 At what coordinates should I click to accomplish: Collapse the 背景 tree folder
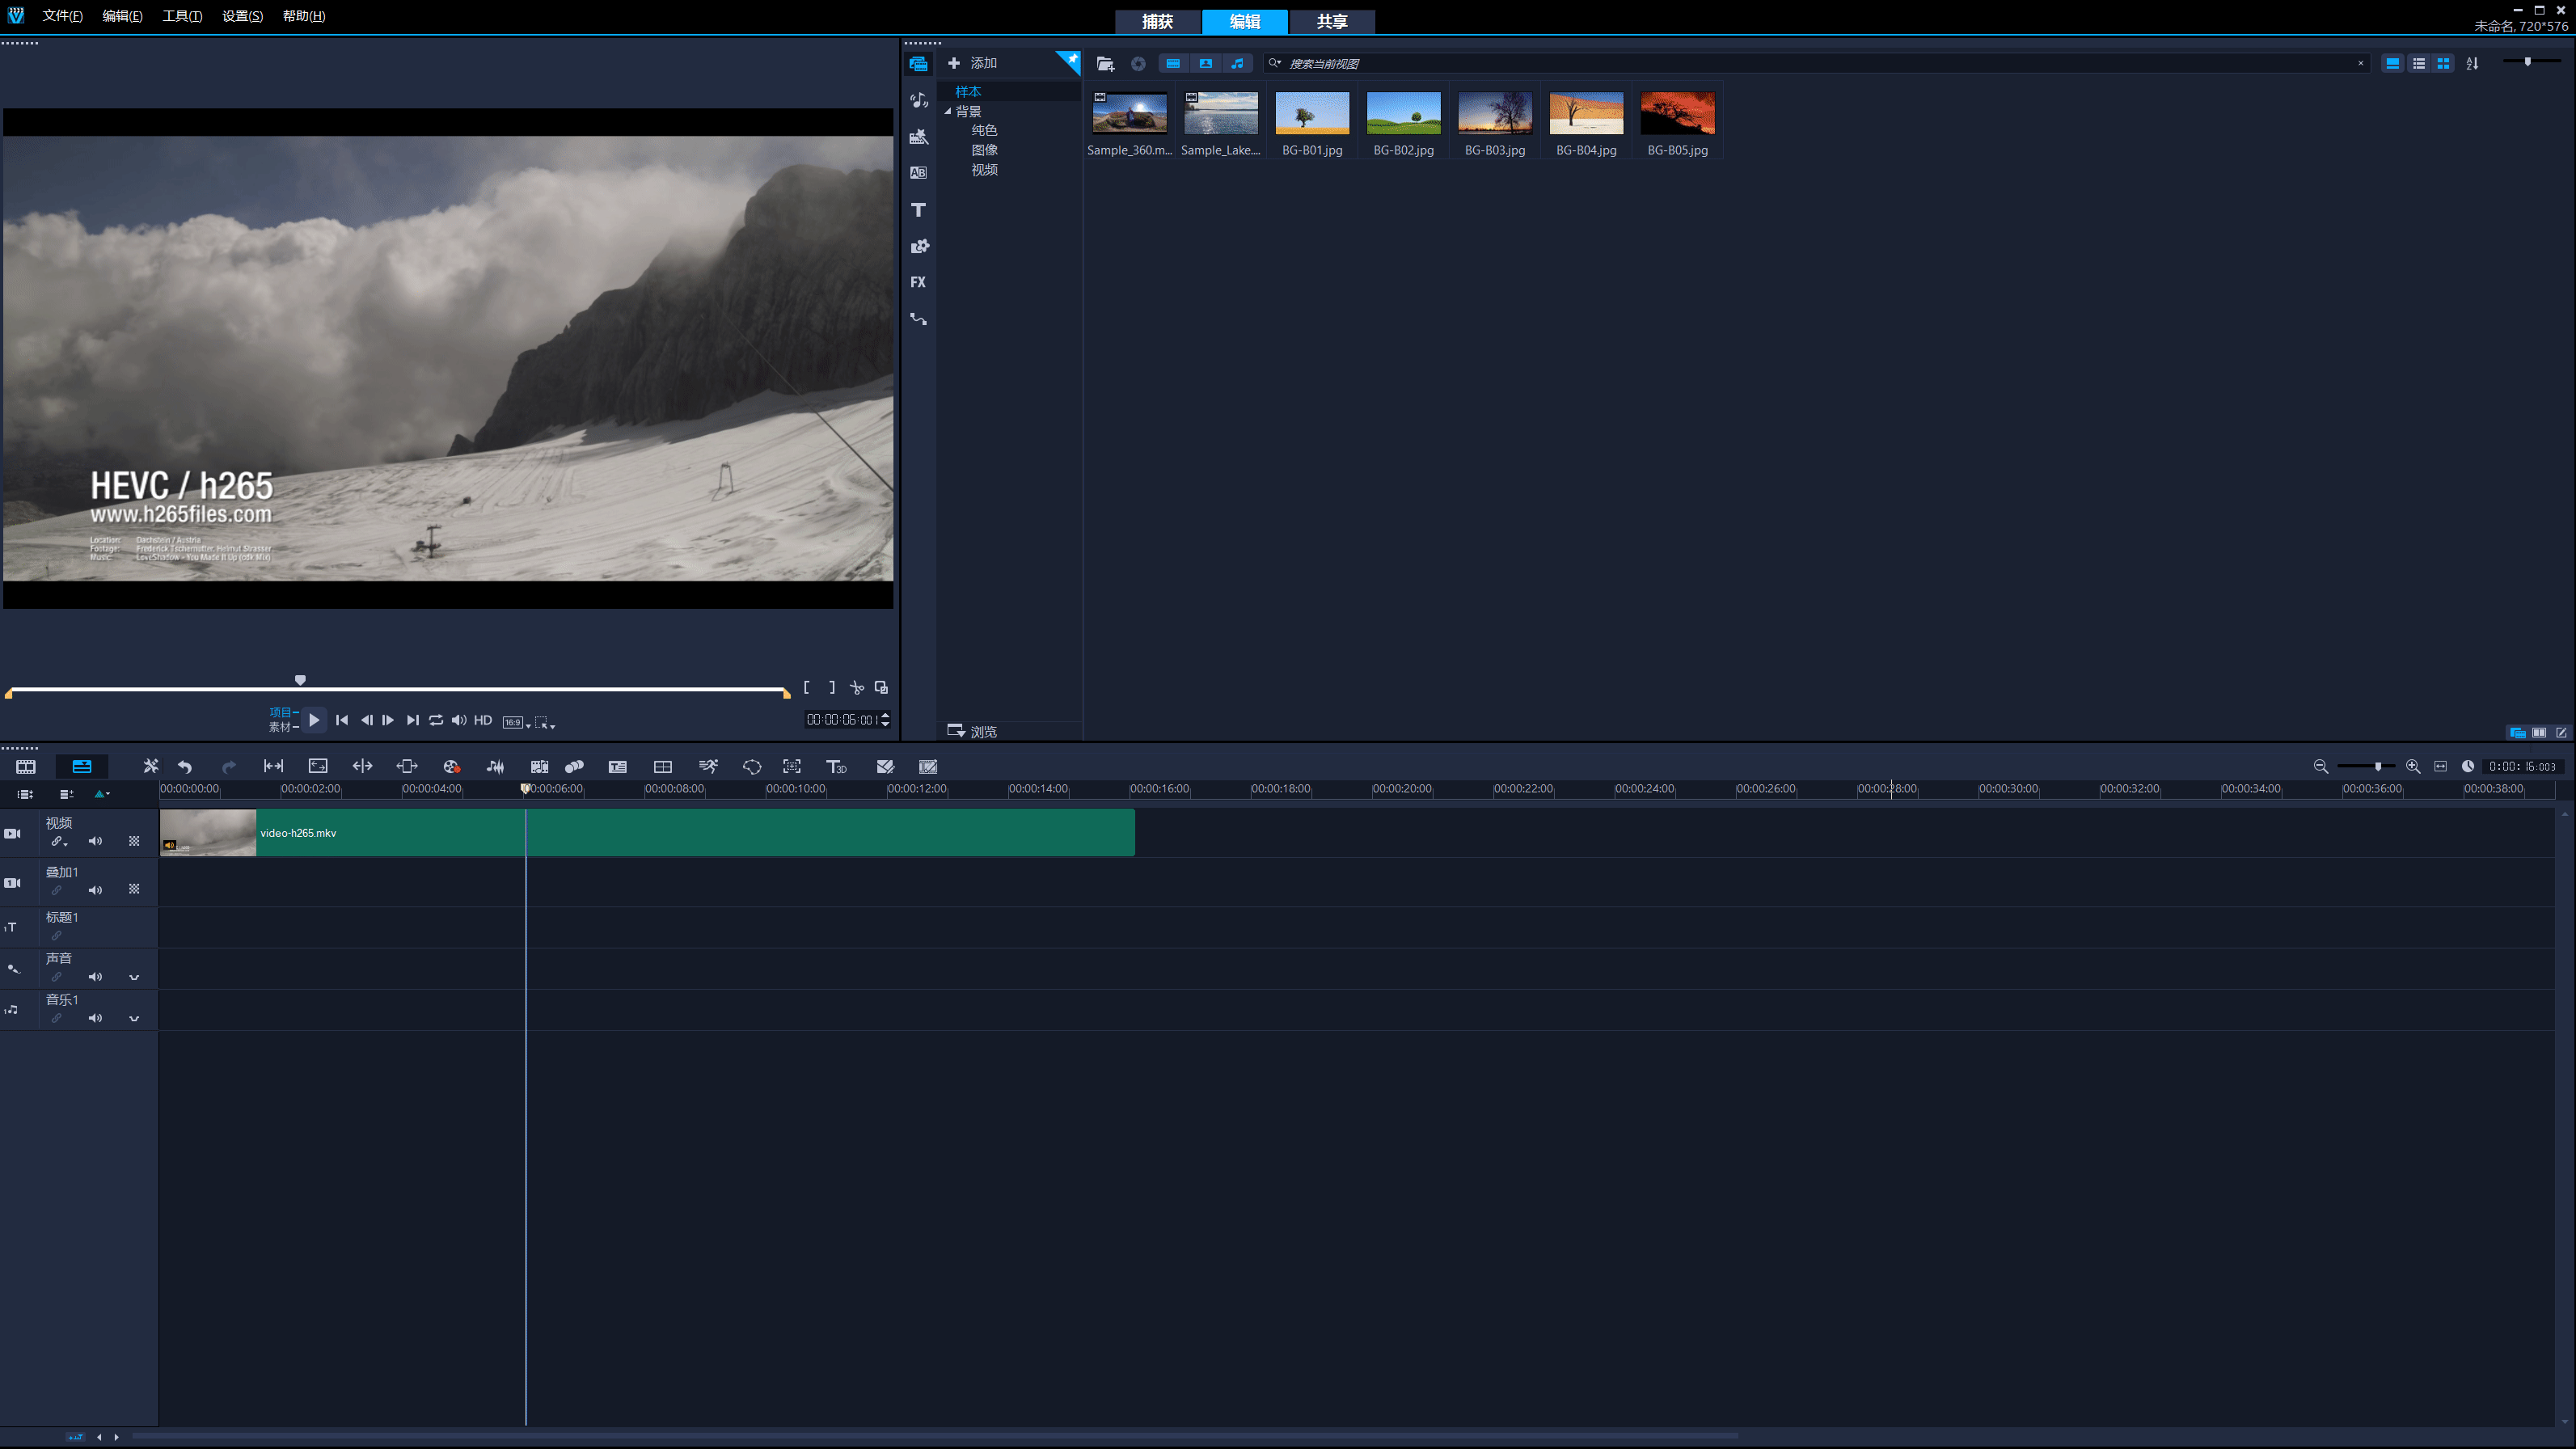click(948, 111)
